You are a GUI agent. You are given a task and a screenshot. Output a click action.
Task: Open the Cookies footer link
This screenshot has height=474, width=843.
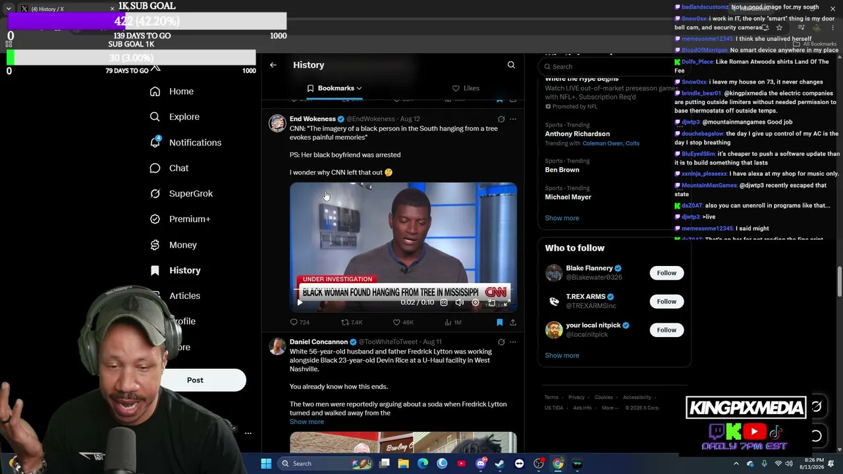click(x=603, y=398)
